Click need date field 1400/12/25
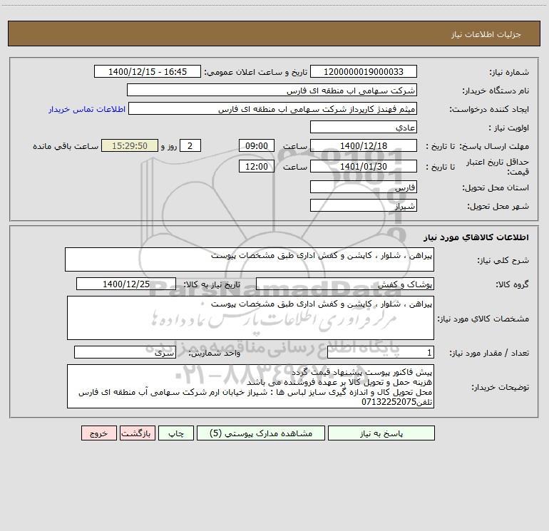 click(126, 284)
